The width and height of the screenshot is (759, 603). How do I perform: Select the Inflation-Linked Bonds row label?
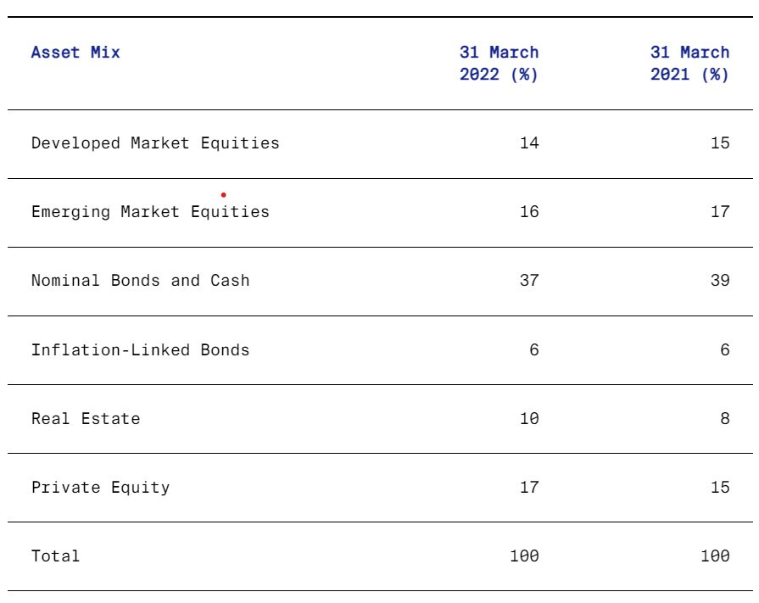(141, 349)
